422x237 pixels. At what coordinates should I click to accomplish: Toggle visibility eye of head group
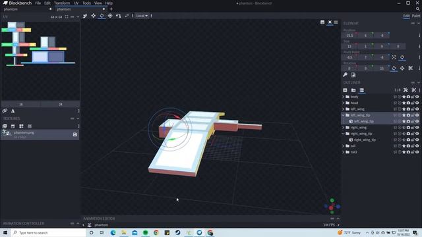point(417,103)
